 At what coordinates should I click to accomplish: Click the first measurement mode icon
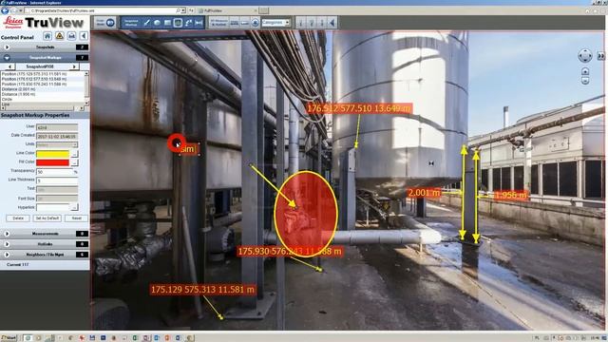(x=235, y=23)
